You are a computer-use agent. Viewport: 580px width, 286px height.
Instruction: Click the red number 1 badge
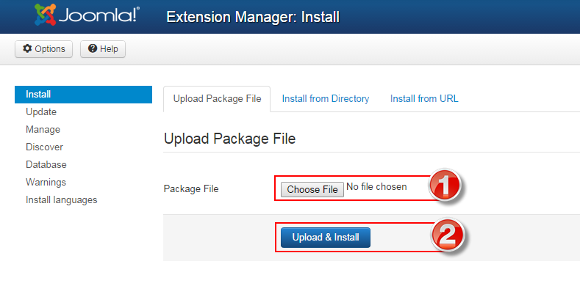pyautogui.click(x=444, y=186)
